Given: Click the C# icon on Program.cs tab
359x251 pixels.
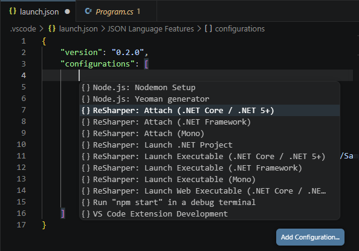Looking at the screenshot, I should coord(88,11).
